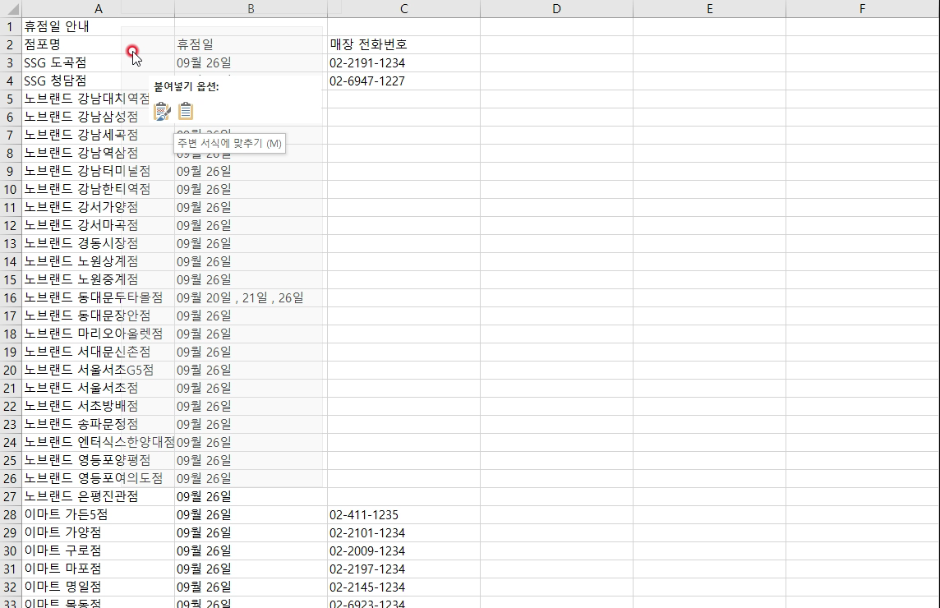Select the '노브랜드 동대문장안점' cell
Screen dimensions: 940x608
point(99,316)
